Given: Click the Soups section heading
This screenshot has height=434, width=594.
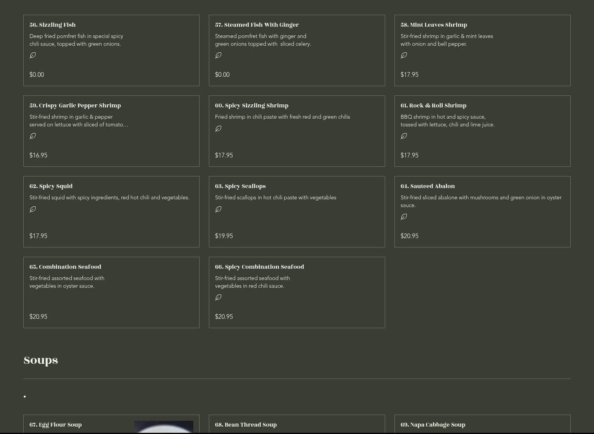Looking at the screenshot, I should [x=41, y=360].
